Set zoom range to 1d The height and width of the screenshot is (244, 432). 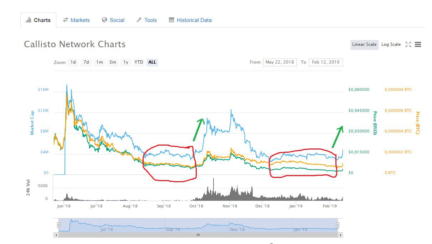(73, 62)
